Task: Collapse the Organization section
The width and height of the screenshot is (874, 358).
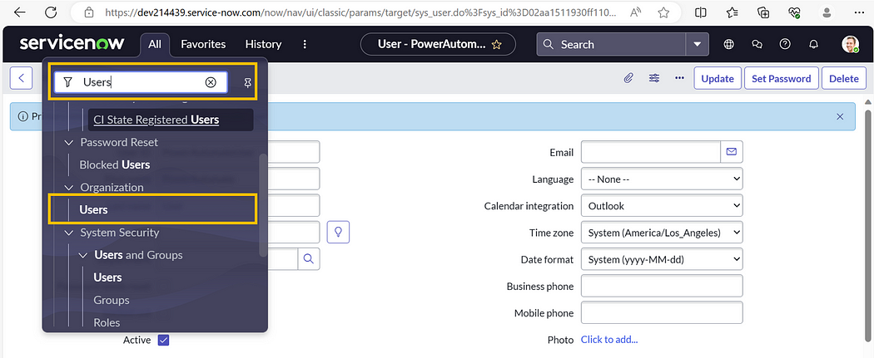Action: coord(68,188)
